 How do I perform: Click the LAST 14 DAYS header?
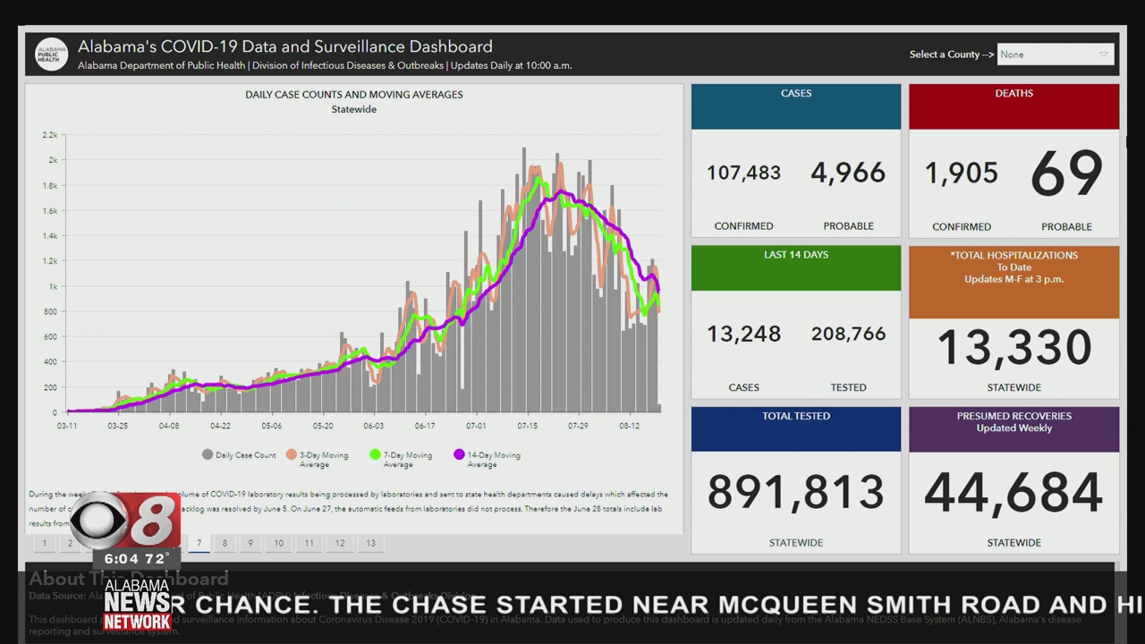(x=796, y=268)
